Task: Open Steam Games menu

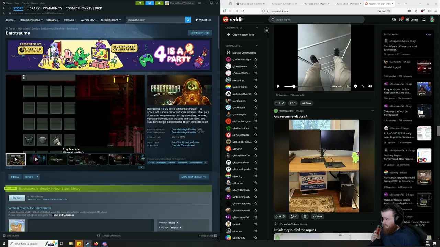Action: point(34,3)
